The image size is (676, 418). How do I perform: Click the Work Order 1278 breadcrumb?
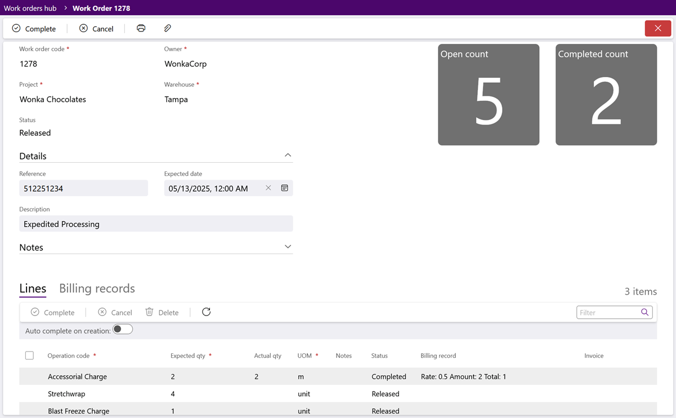point(101,8)
